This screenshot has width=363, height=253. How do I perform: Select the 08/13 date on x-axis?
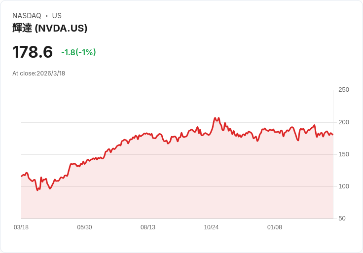(148, 227)
